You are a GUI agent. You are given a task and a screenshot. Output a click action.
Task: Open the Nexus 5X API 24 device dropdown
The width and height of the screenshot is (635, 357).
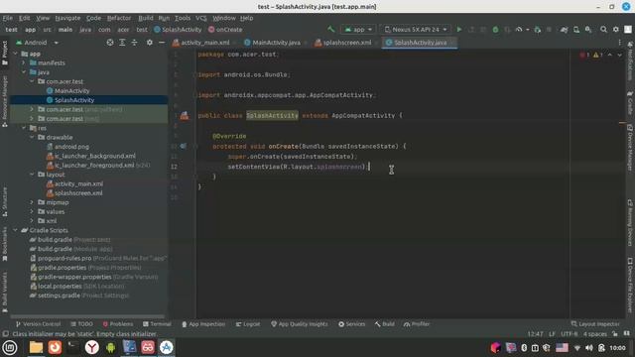coord(416,29)
